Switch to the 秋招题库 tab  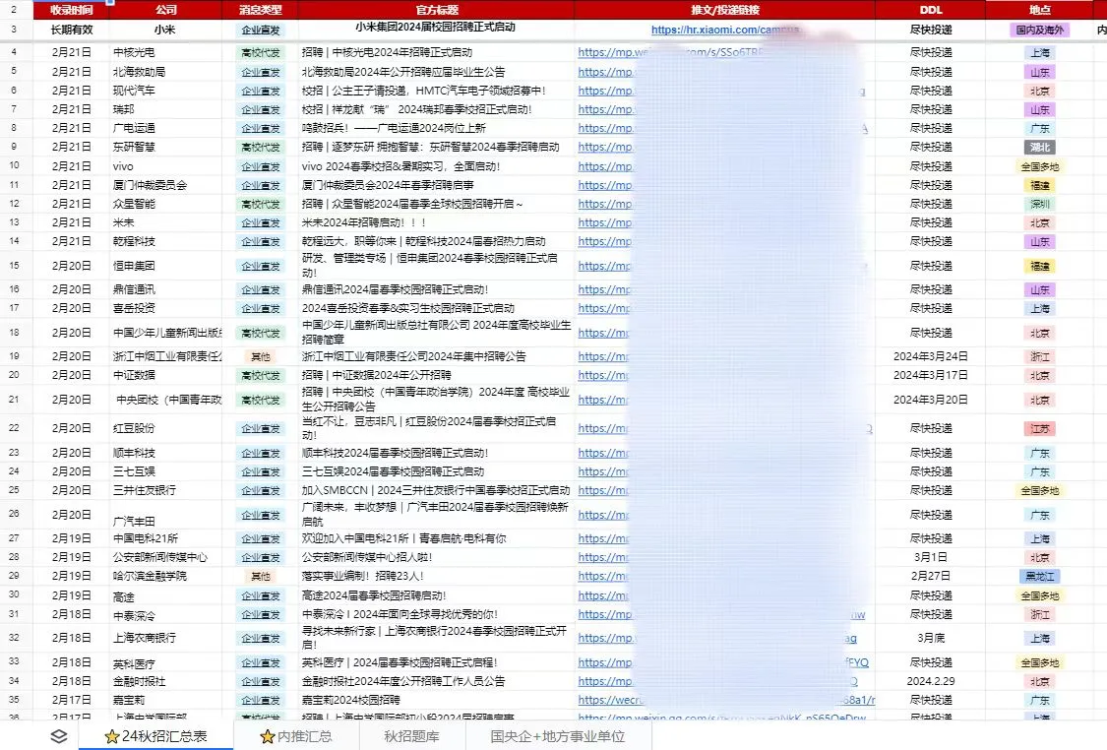pos(411,736)
